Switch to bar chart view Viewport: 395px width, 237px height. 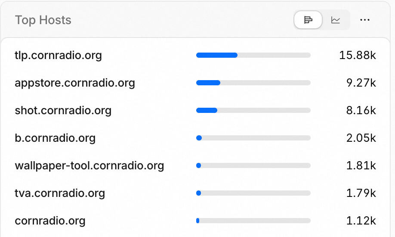click(308, 20)
